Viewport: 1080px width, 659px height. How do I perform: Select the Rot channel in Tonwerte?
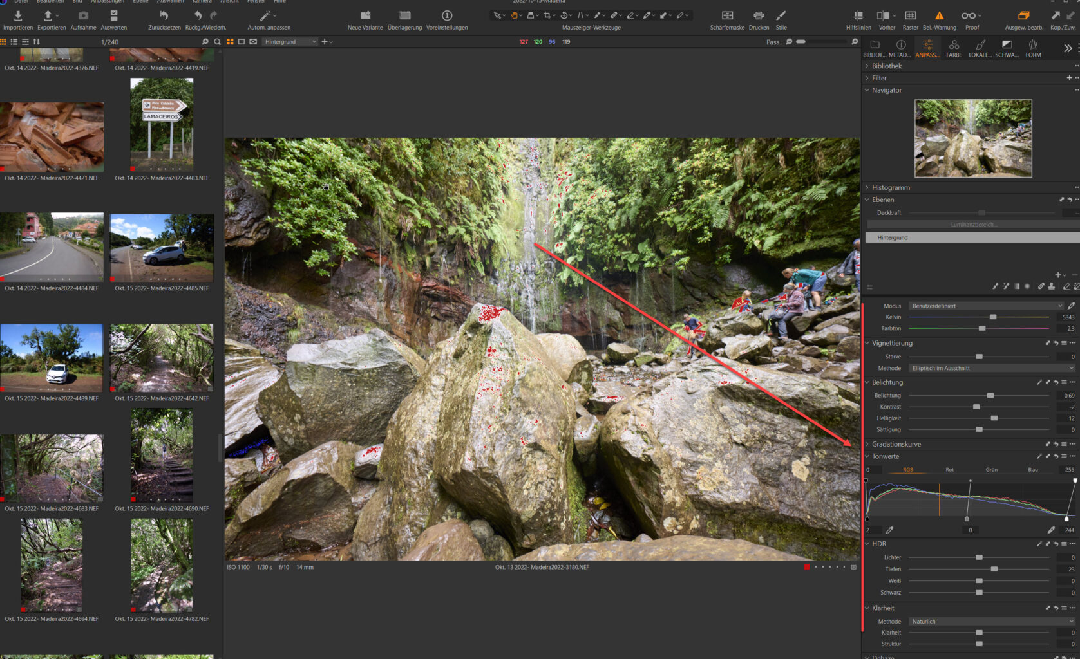pyautogui.click(x=949, y=470)
